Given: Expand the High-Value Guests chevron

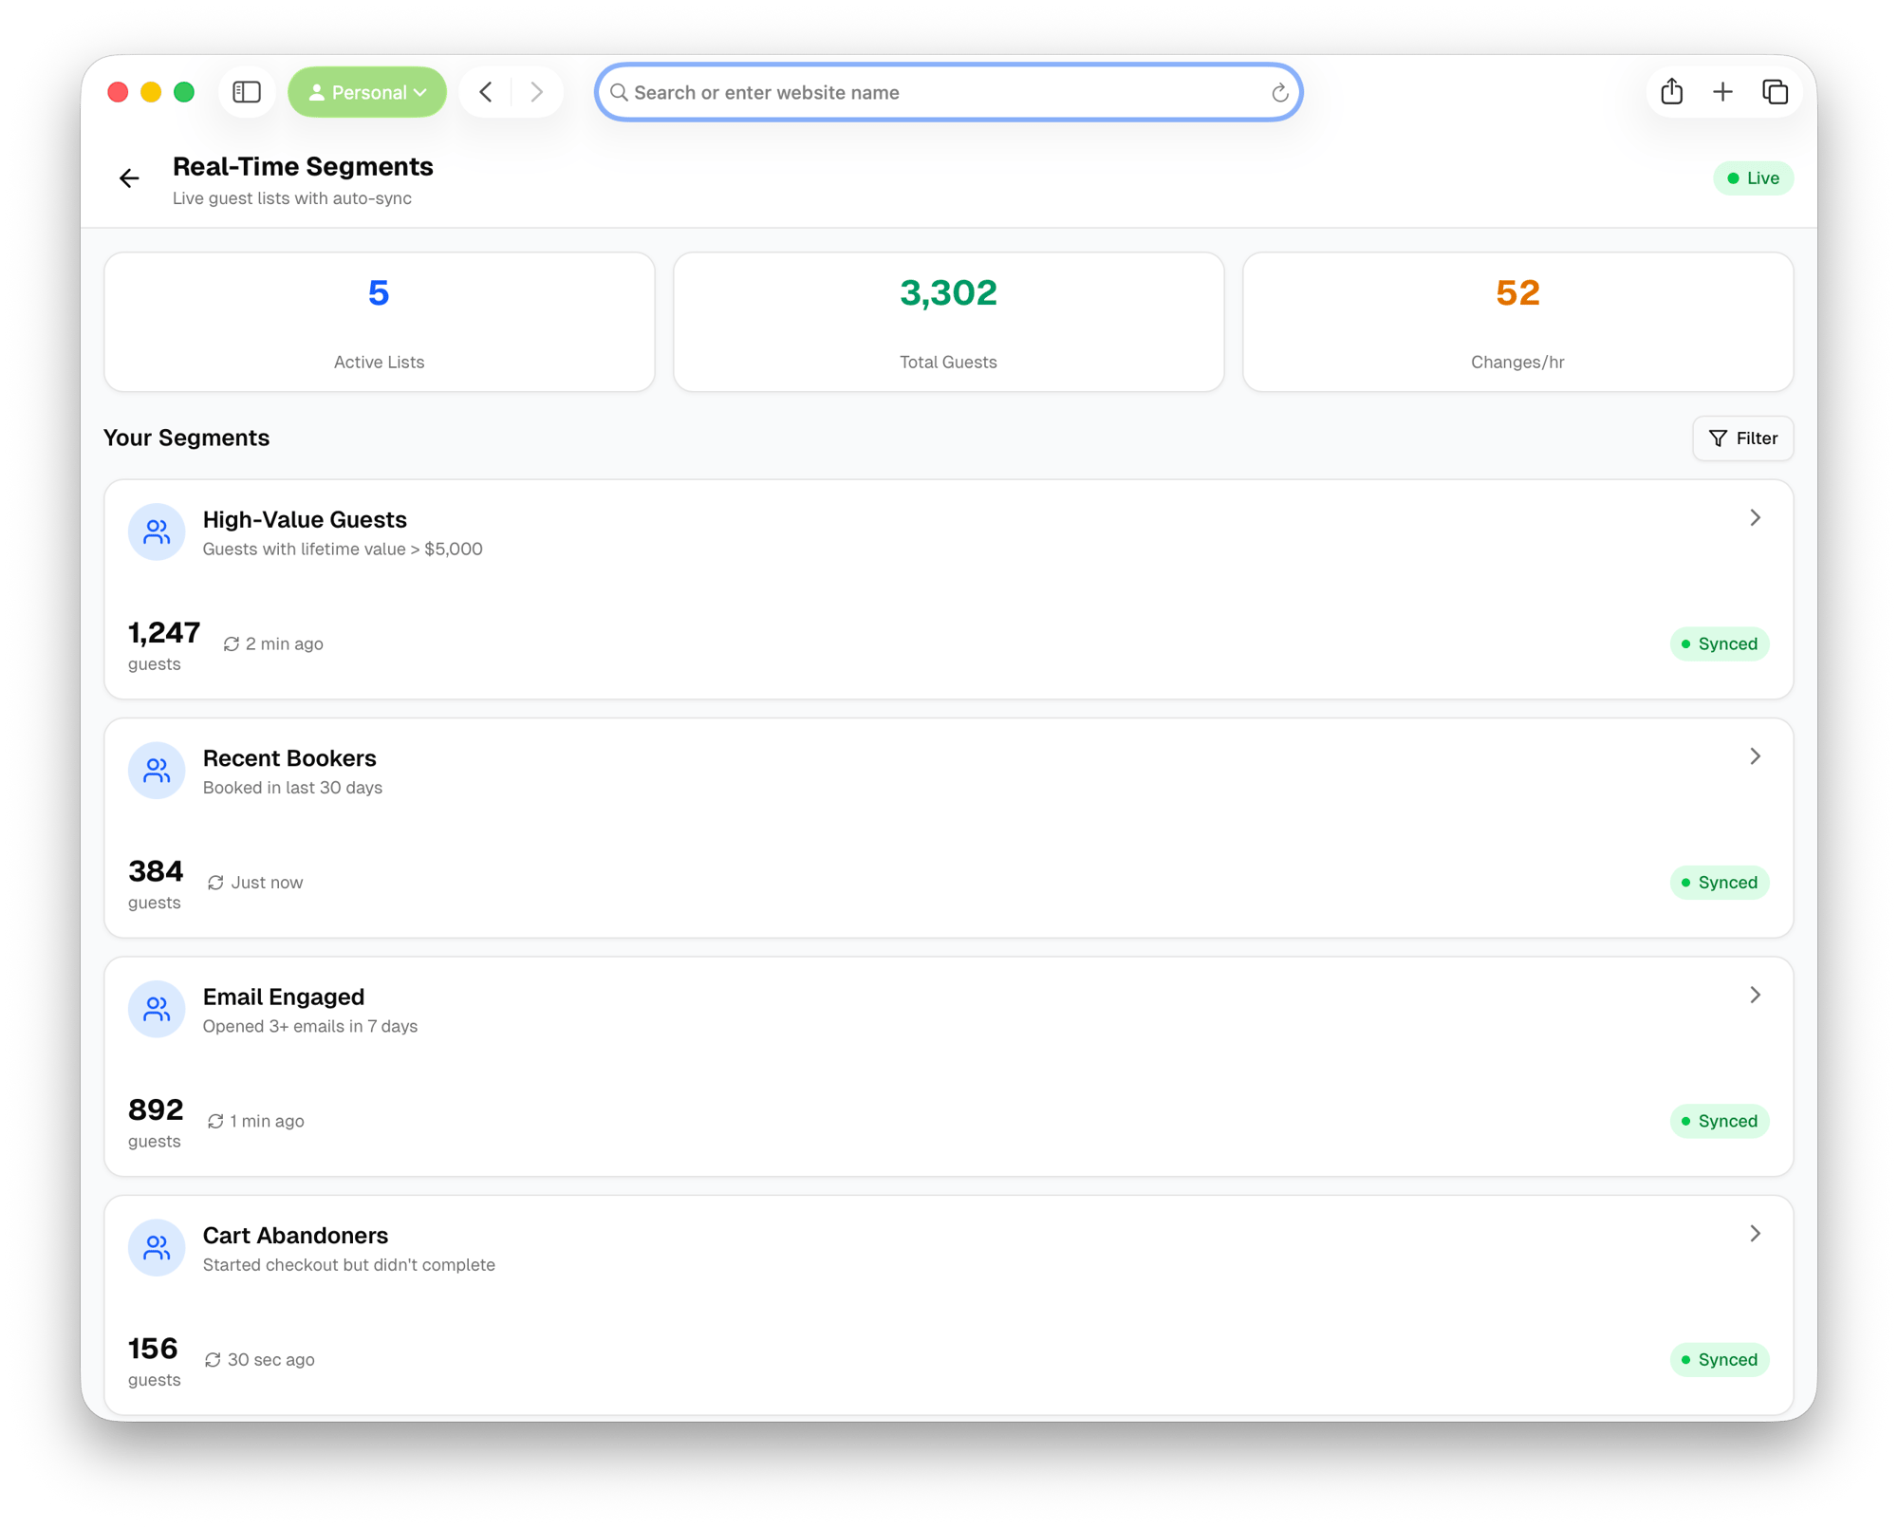Looking at the screenshot, I should (1755, 518).
